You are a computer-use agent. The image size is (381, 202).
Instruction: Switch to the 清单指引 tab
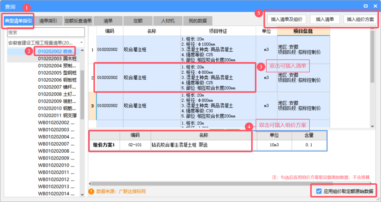[48, 21]
